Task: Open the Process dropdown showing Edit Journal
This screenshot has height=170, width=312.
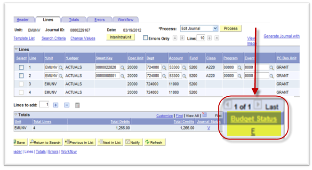Action: click(199, 28)
